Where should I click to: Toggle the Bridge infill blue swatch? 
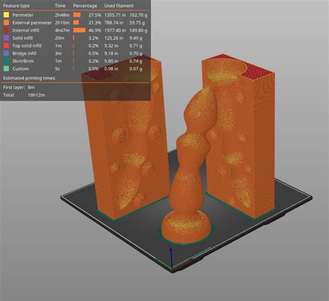(6, 53)
